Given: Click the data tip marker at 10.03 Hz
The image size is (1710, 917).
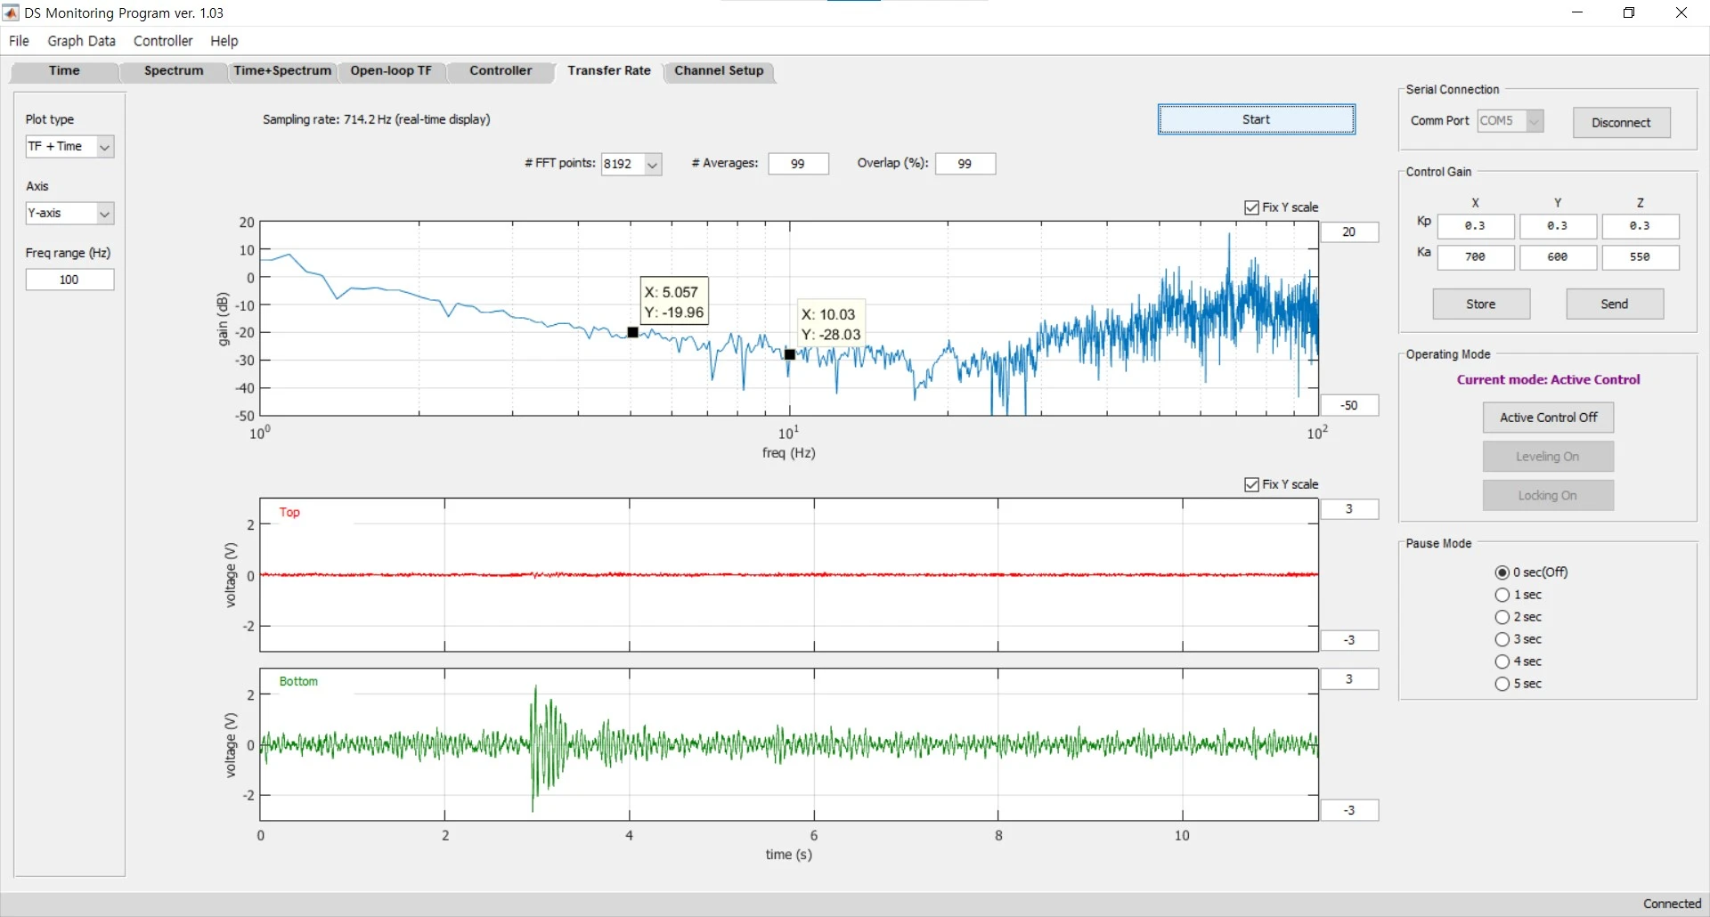Looking at the screenshot, I should [790, 354].
